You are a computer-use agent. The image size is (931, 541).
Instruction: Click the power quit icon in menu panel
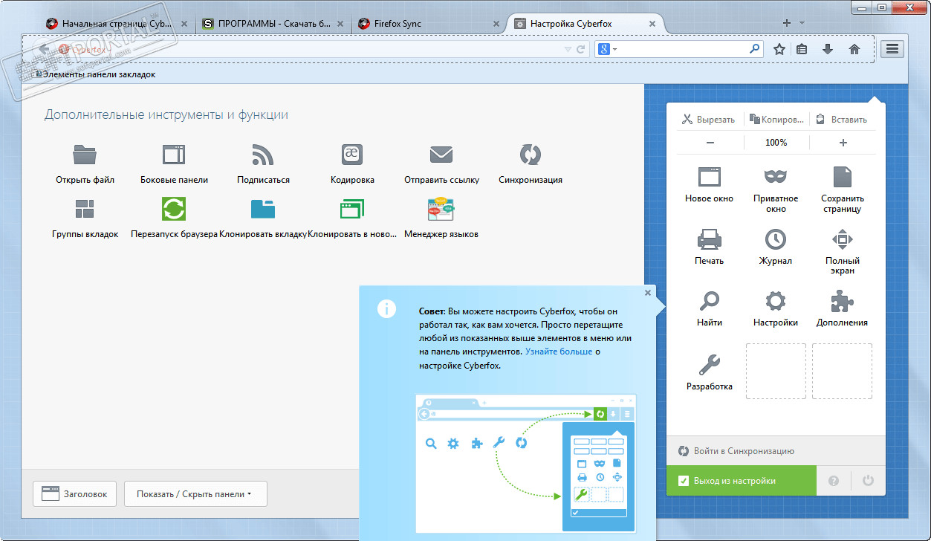click(x=868, y=481)
